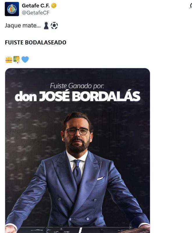192x233 pixels.
Task: Click the partially visible icon at top right
Action: click(x=191, y=6)
